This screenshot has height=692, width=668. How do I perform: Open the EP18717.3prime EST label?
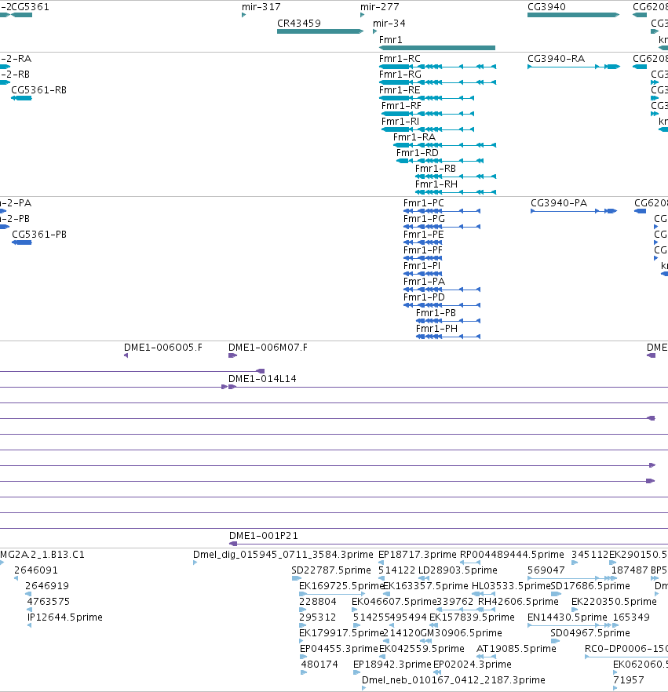click(x=418, y=554)
